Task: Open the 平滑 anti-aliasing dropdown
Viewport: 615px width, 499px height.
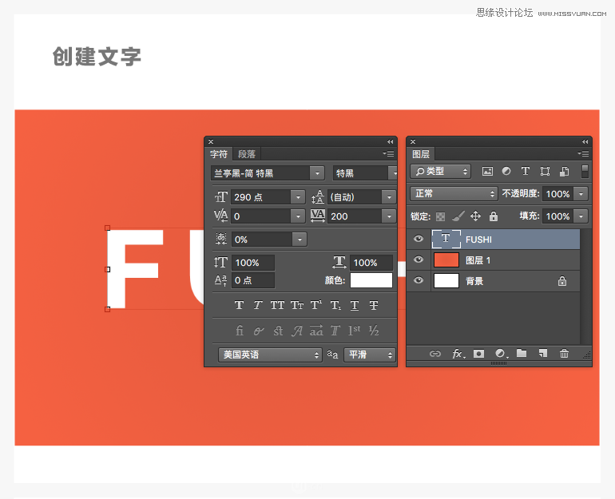Action: coord(370,354)
